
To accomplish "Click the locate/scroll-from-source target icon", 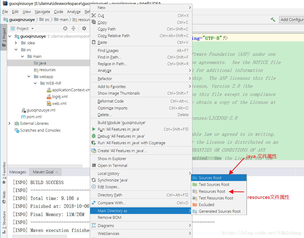I will [65, 28].
